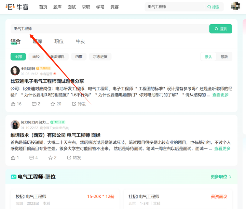Select the 最新 sort option
Image resolution: width=246 pixels, height=209 pixels.
(224, 57)
